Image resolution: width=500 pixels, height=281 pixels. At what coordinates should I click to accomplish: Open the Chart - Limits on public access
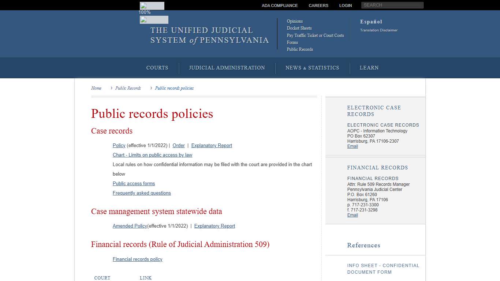(x=152, y=155)
